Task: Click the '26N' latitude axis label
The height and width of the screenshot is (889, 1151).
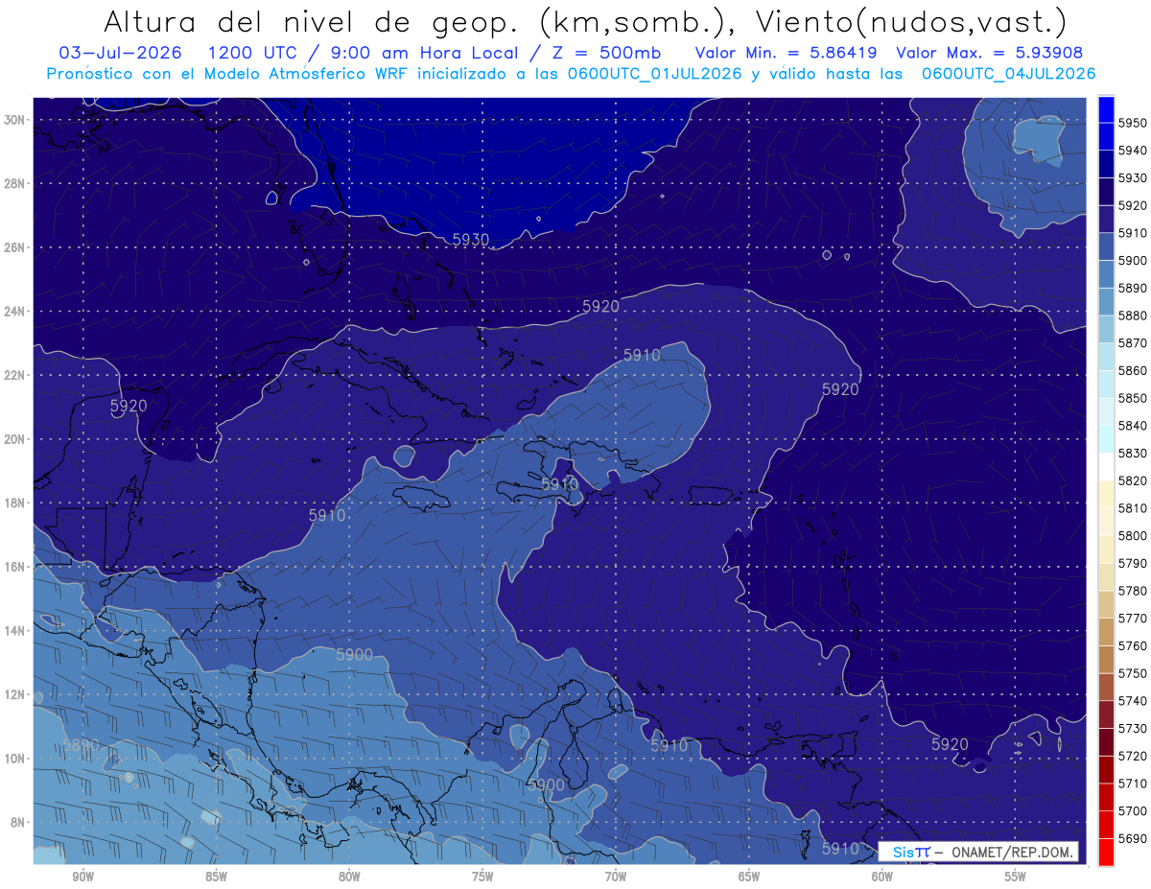Action: (x=15, y=247)
